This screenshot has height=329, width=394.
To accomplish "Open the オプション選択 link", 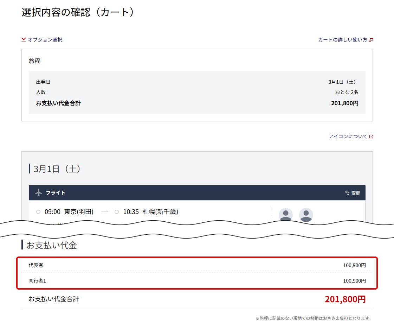I will pyautogui.click(x=45, y=40).
